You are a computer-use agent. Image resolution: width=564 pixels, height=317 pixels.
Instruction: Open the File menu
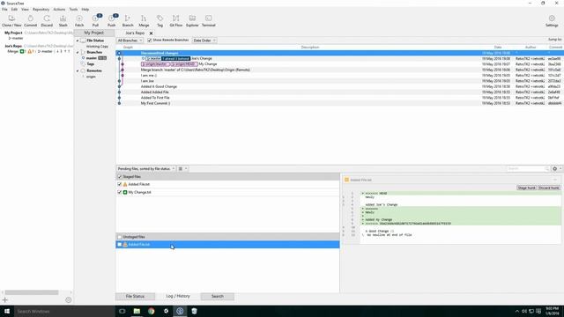click(x=4, y=10)
